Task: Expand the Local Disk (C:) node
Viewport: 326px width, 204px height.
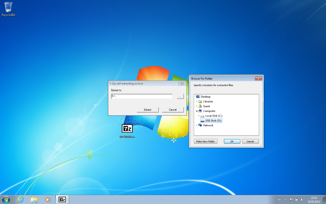Action: 199,116
